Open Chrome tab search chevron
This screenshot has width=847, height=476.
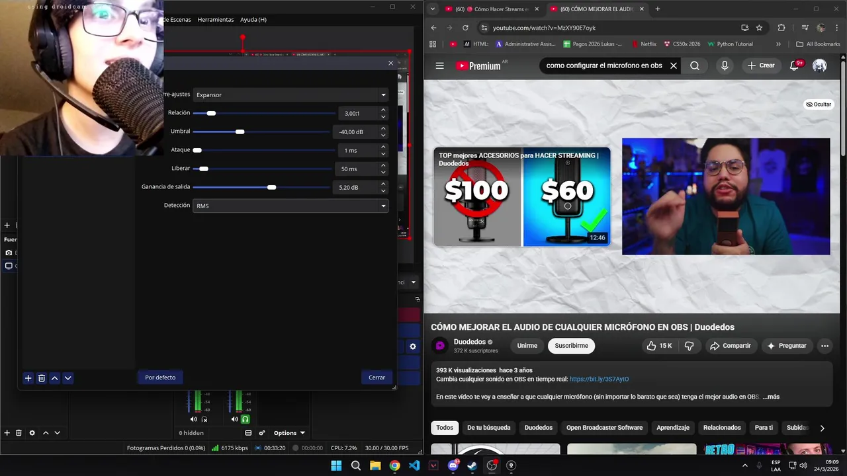432,9
